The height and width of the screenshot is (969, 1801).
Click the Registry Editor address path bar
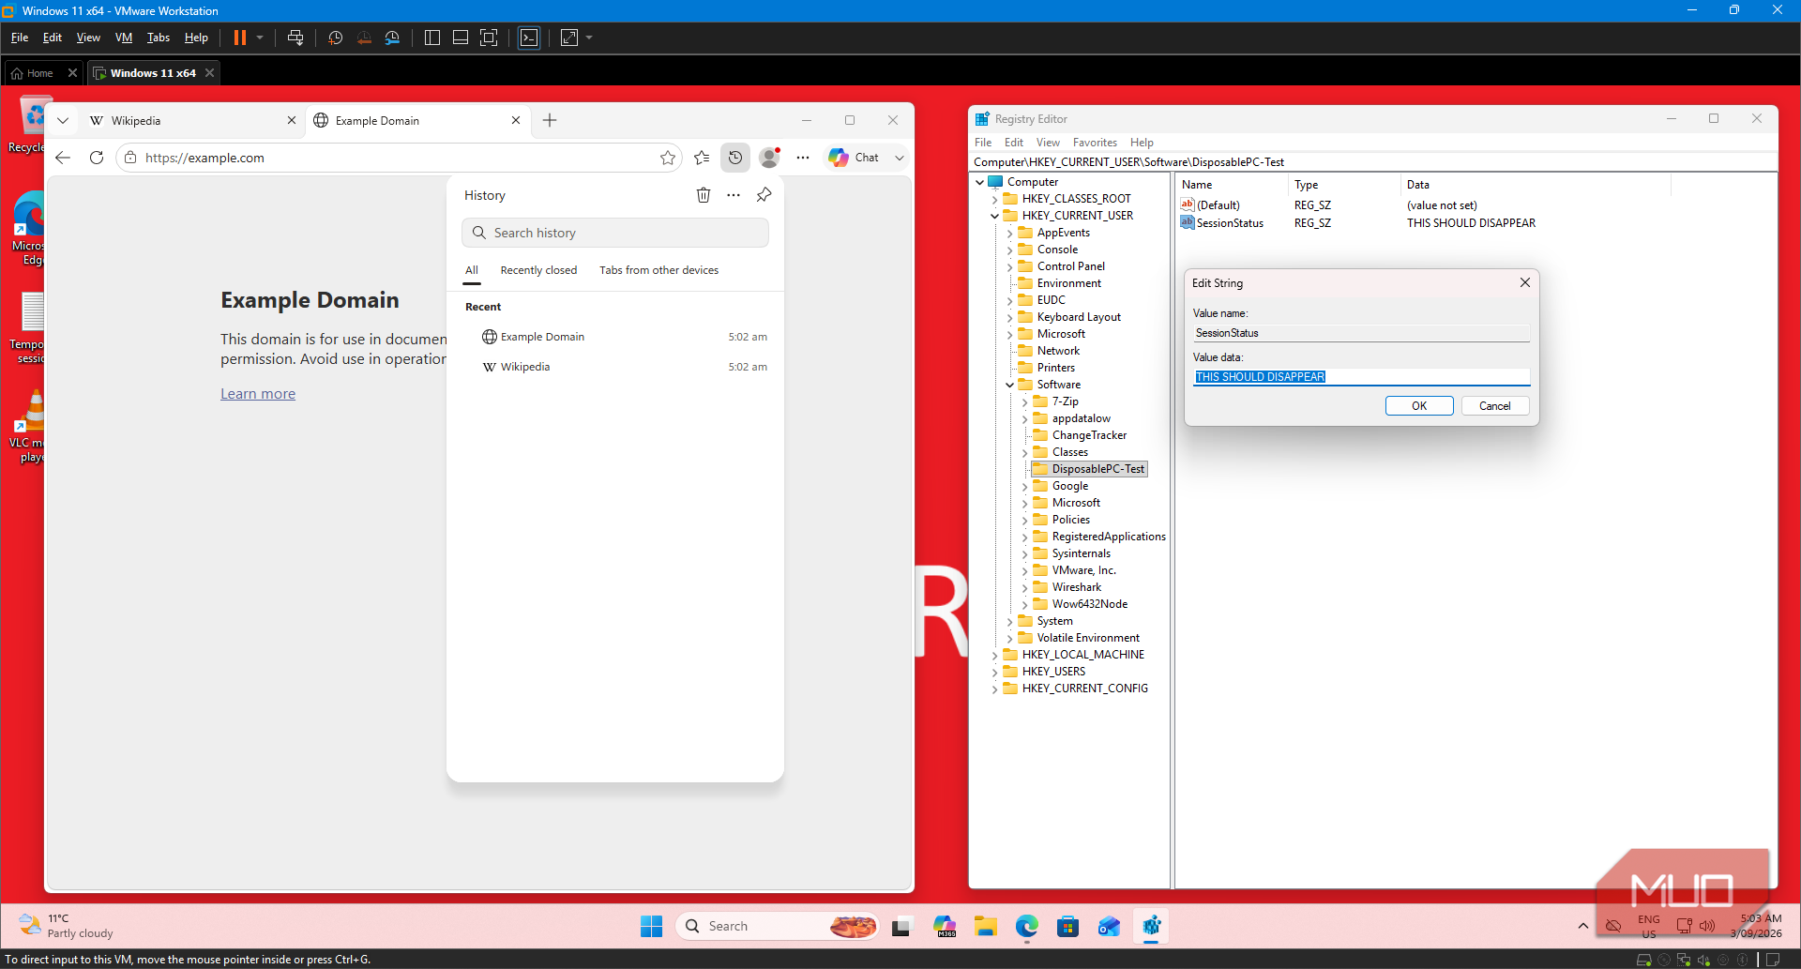tap(1373, 162)
